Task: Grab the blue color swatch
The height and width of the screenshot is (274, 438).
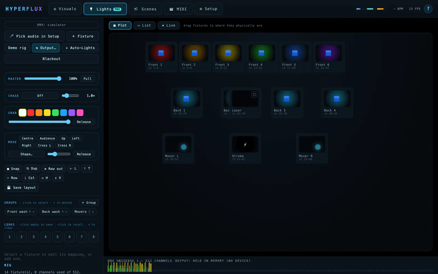Action: click(x=64, y=113)
